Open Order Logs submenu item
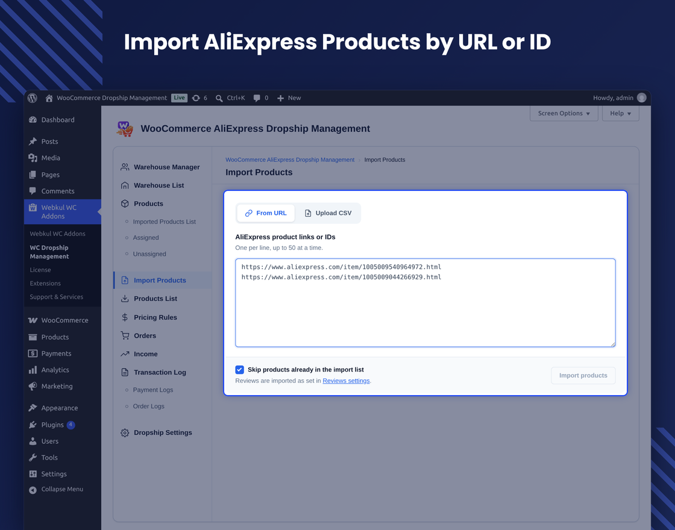 tap(148, 406)
